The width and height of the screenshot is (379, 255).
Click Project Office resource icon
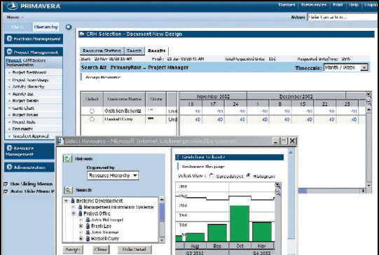click(81, 214)
